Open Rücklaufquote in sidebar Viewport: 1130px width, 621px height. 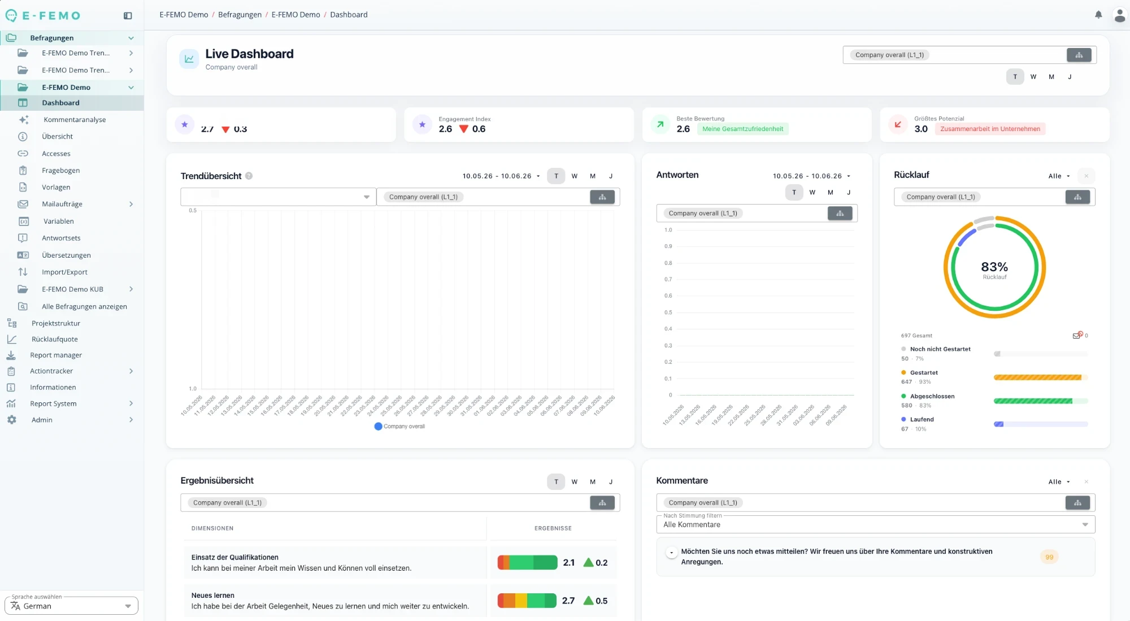click(x=55, y=339)
